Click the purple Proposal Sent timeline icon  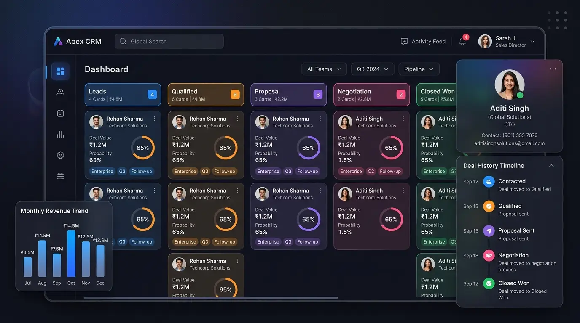click(x=489, y=231)
